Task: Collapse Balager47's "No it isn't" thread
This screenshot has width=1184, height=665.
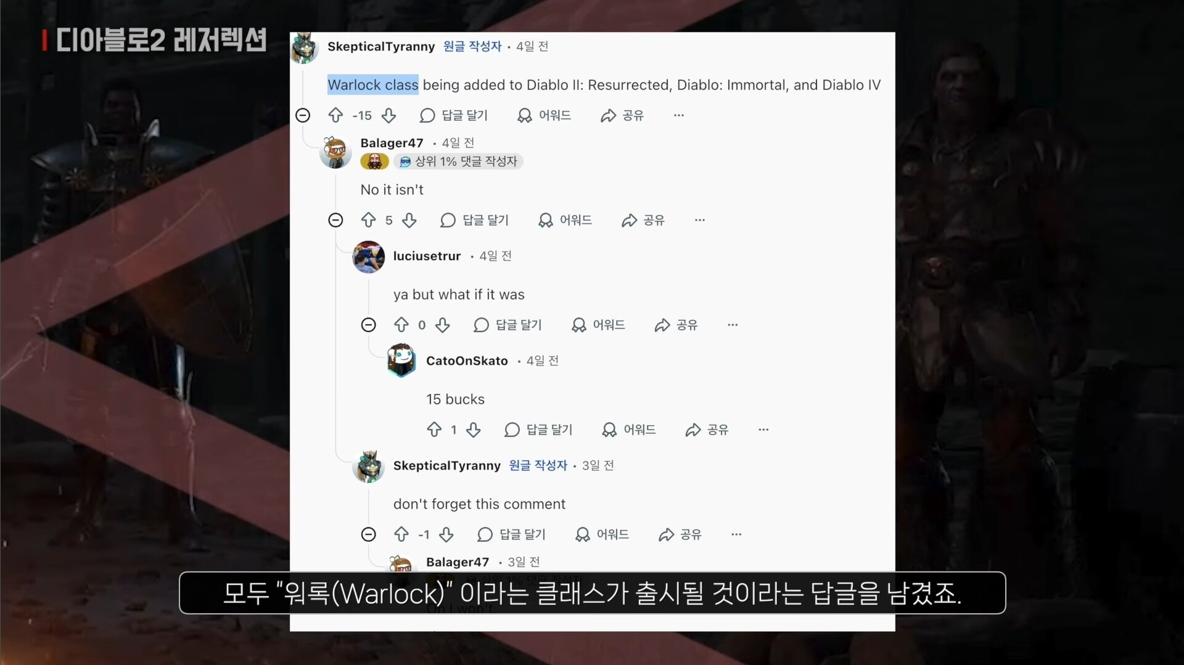Action: (x=335, y=220)
